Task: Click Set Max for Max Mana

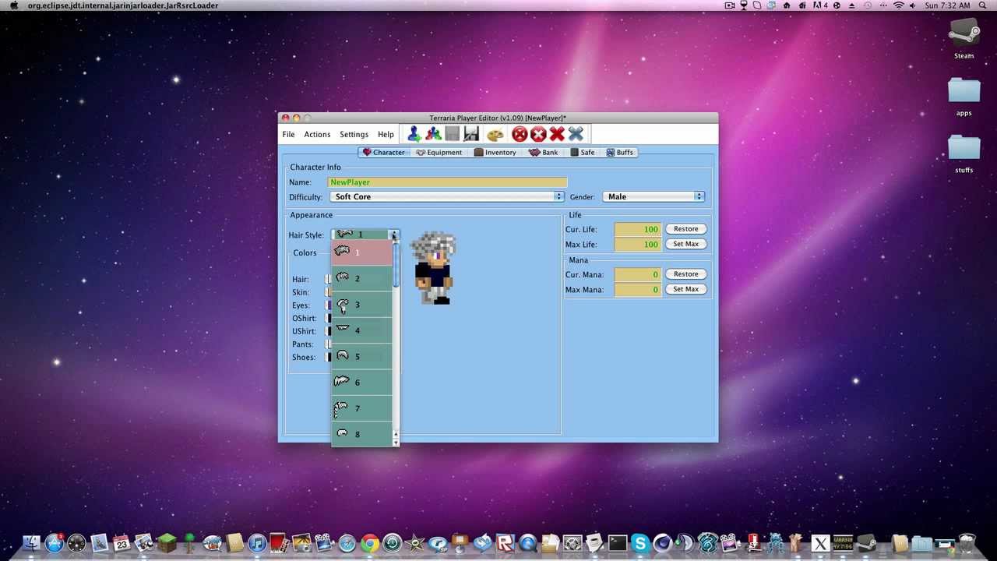Action: 685,289
